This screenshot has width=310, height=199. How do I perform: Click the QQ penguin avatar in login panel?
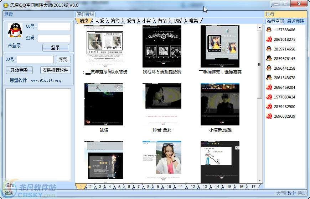15,30
